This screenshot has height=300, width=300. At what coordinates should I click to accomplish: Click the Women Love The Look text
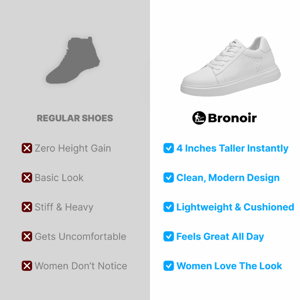pyautogui.click(x=229, y=266)
